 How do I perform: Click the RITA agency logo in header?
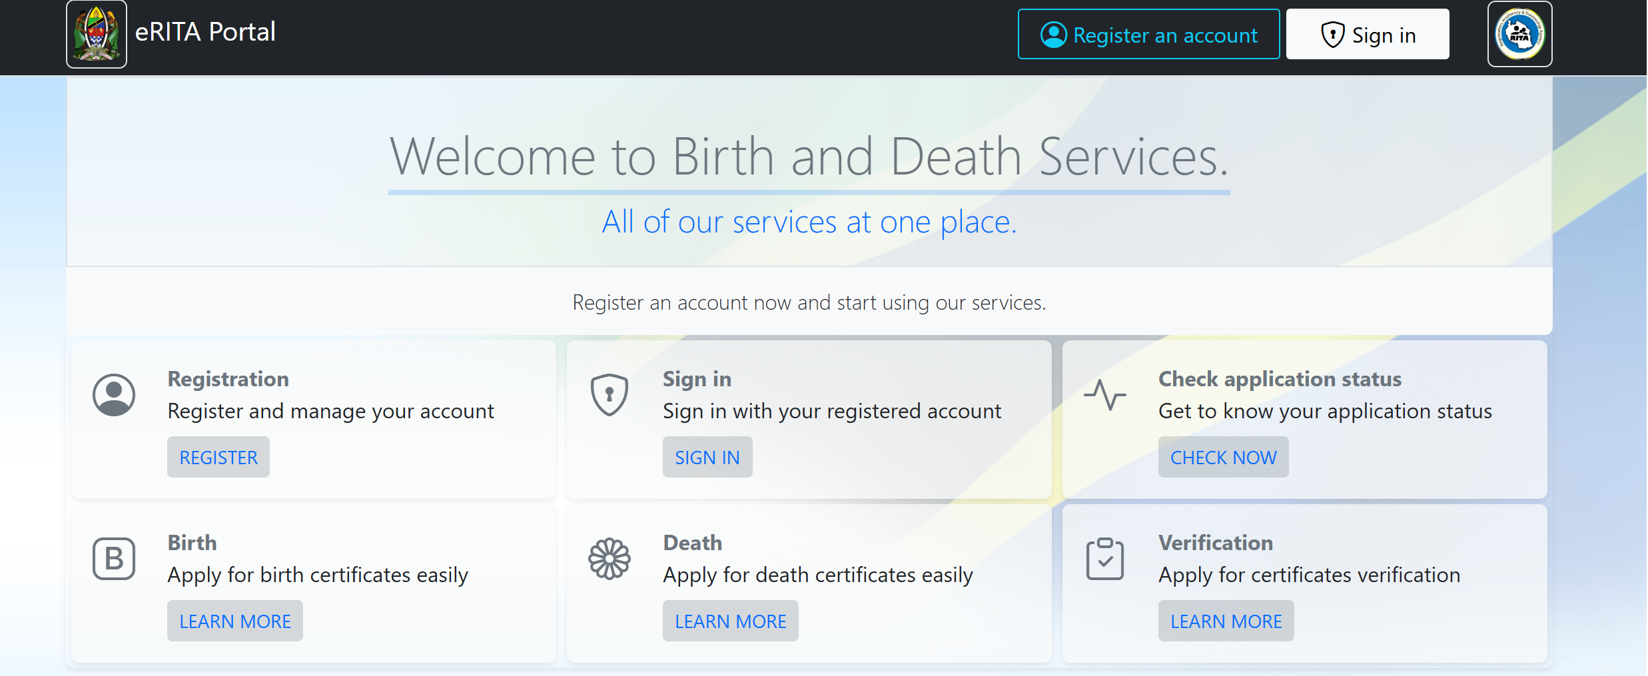[1519, 34]
